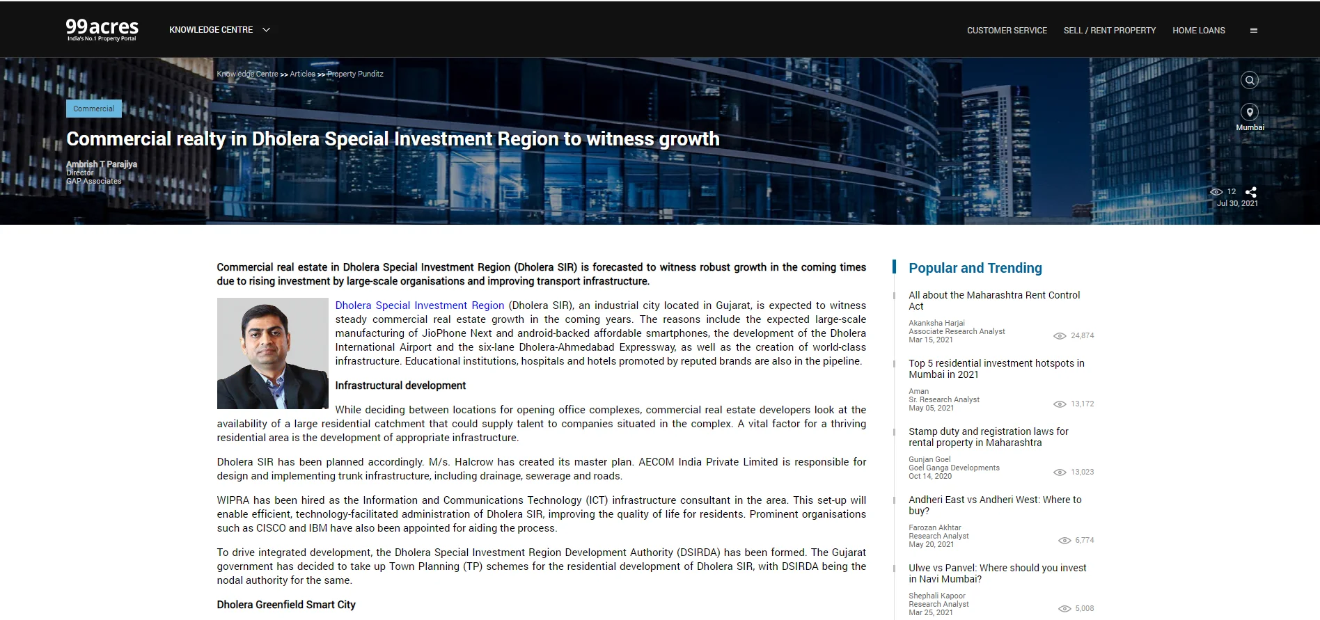Click author Akanksha Harjai
Screen dimensions: 1320x620
936,323
